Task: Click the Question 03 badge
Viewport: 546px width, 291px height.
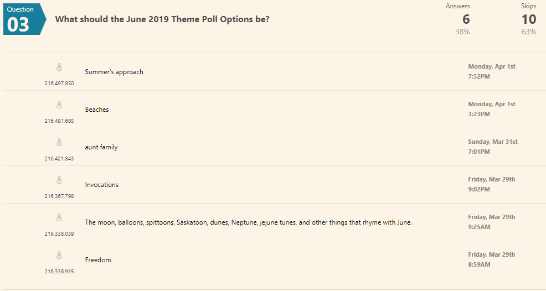Action: pos(25,19)
